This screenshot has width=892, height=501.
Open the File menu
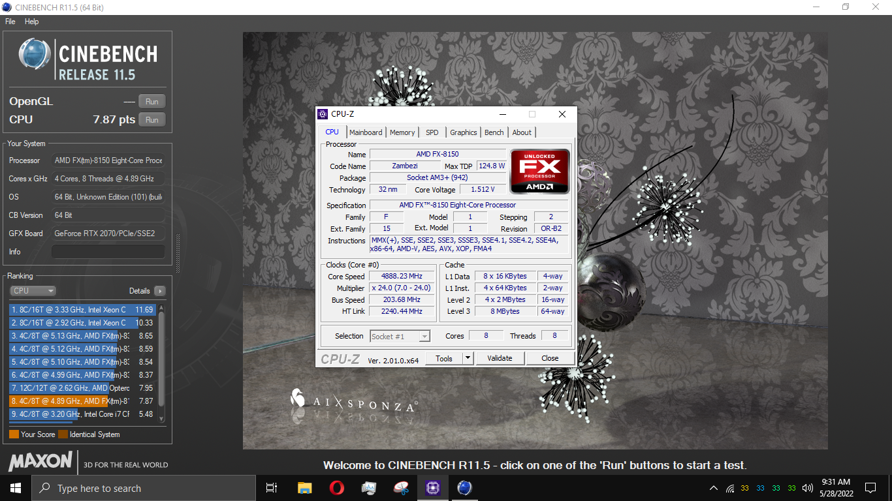pyautogui.click(x=10, y=22)
